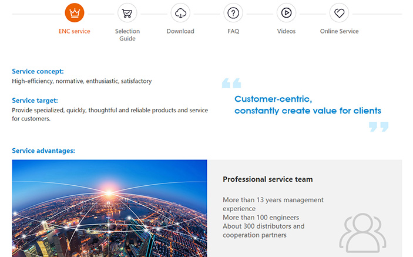The height and width of the screenshot is (257, 413).
Task: Select the heart Online Service icon
Action: tap(339, 13)
